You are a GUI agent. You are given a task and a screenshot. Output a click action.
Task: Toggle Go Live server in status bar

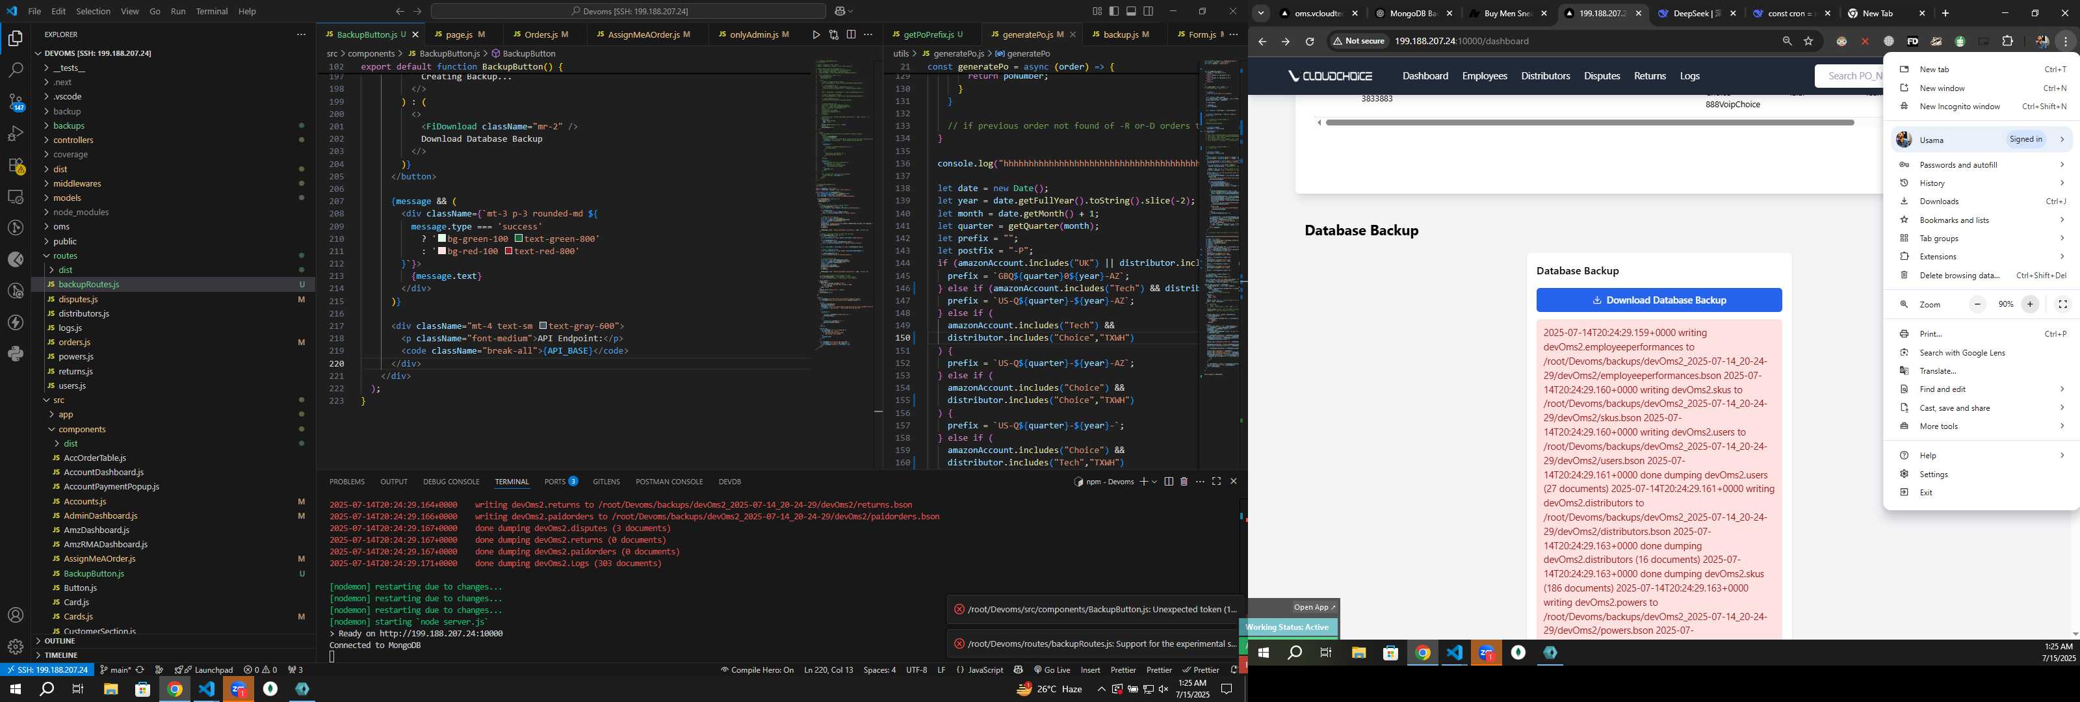pyautogui.click(x=1051, y=669)
